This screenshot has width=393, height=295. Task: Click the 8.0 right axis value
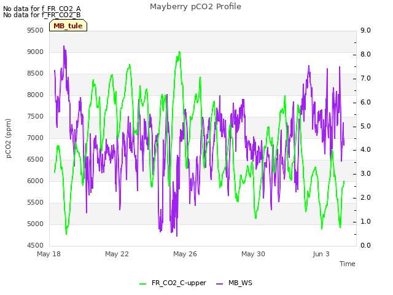[x=365, y=54]
